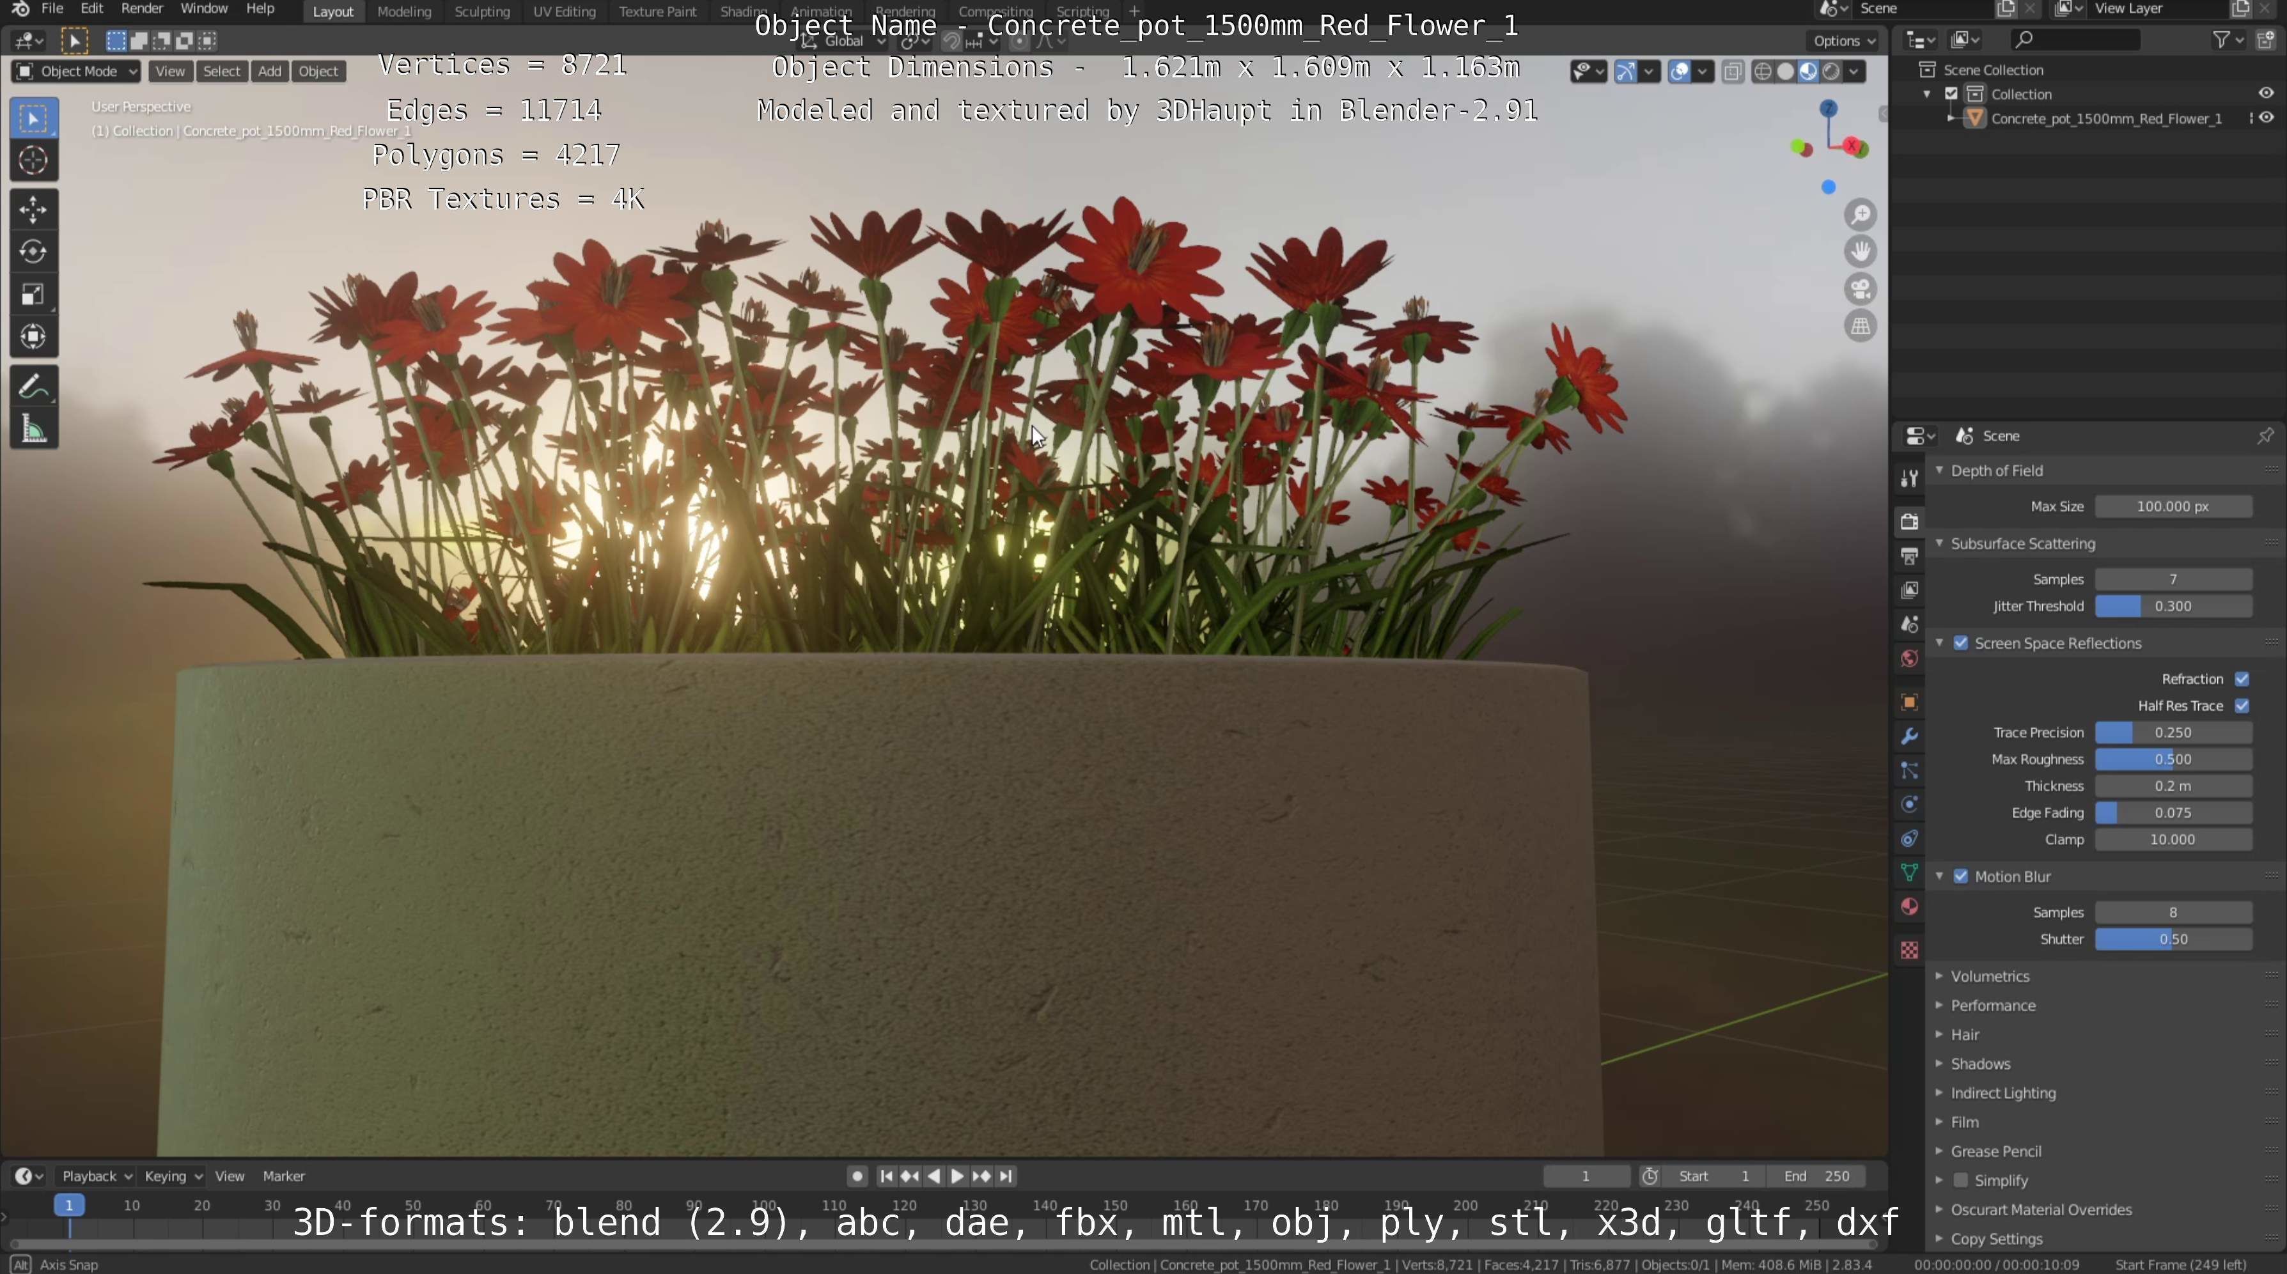Open the World properties tab
This screenshot has width=2287, height=1274.
1910,659
